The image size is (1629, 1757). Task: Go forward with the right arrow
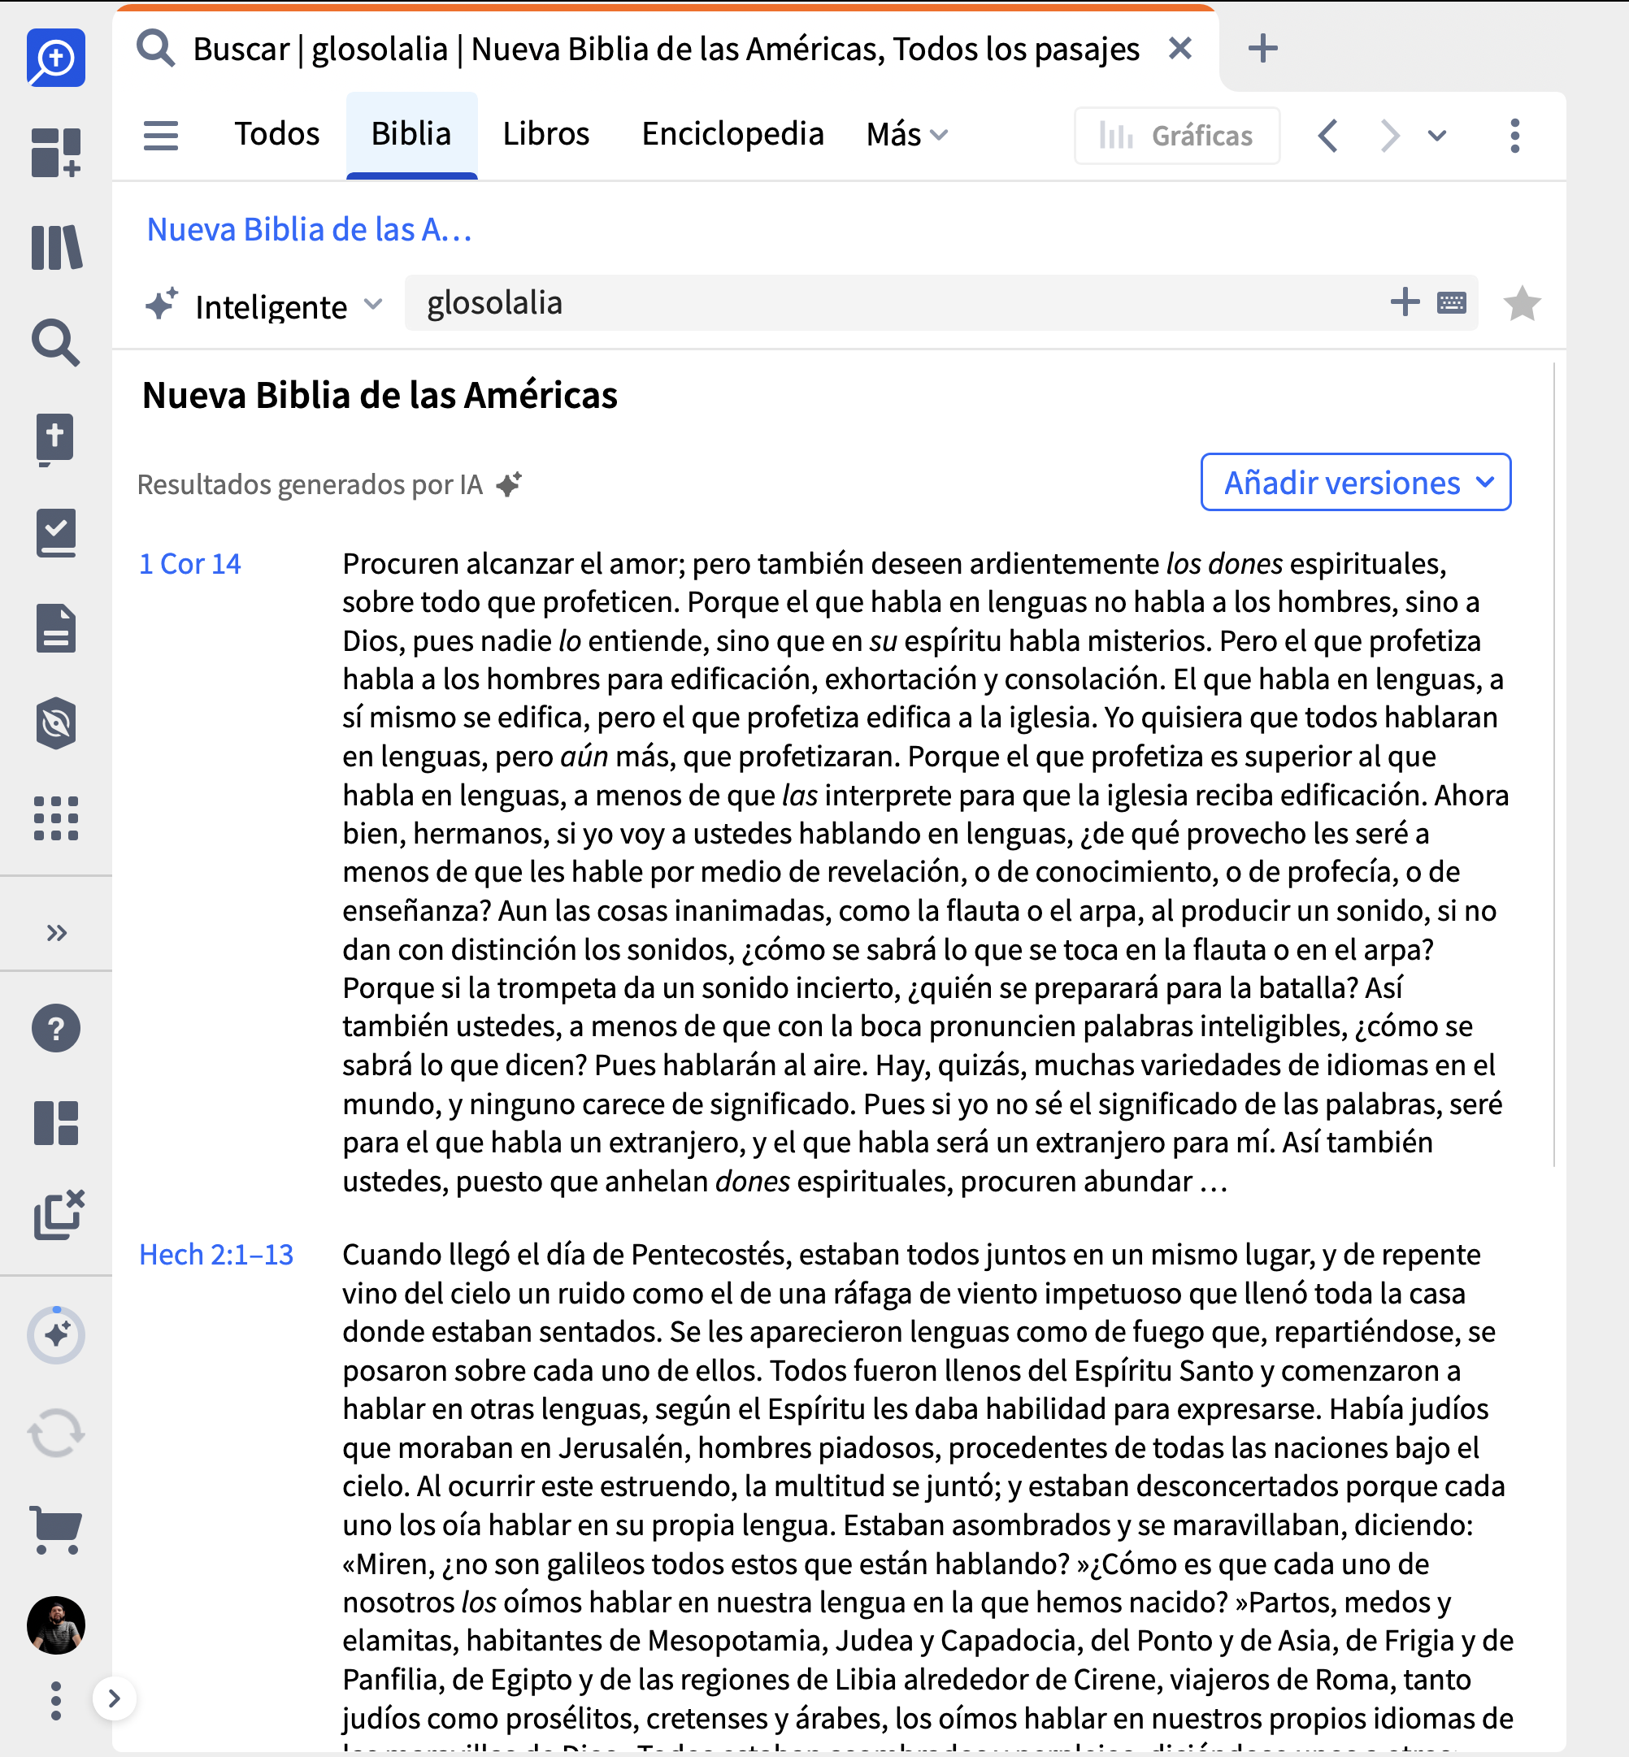click(1389, 136)
